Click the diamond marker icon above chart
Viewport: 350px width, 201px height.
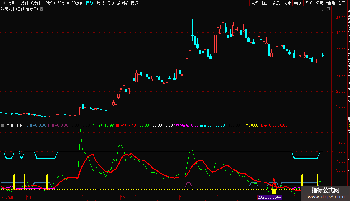(x=323, y=9)
